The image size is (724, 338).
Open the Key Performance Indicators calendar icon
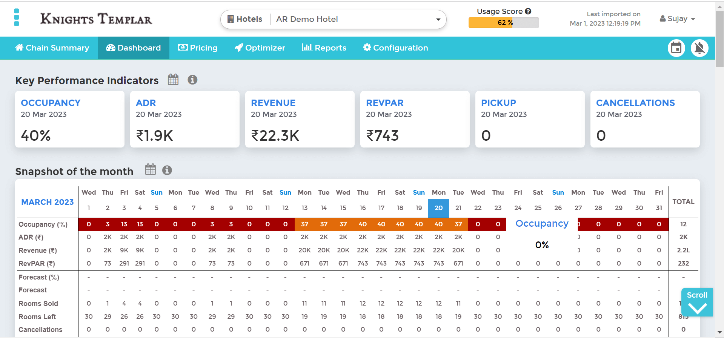tap(173, 80)
